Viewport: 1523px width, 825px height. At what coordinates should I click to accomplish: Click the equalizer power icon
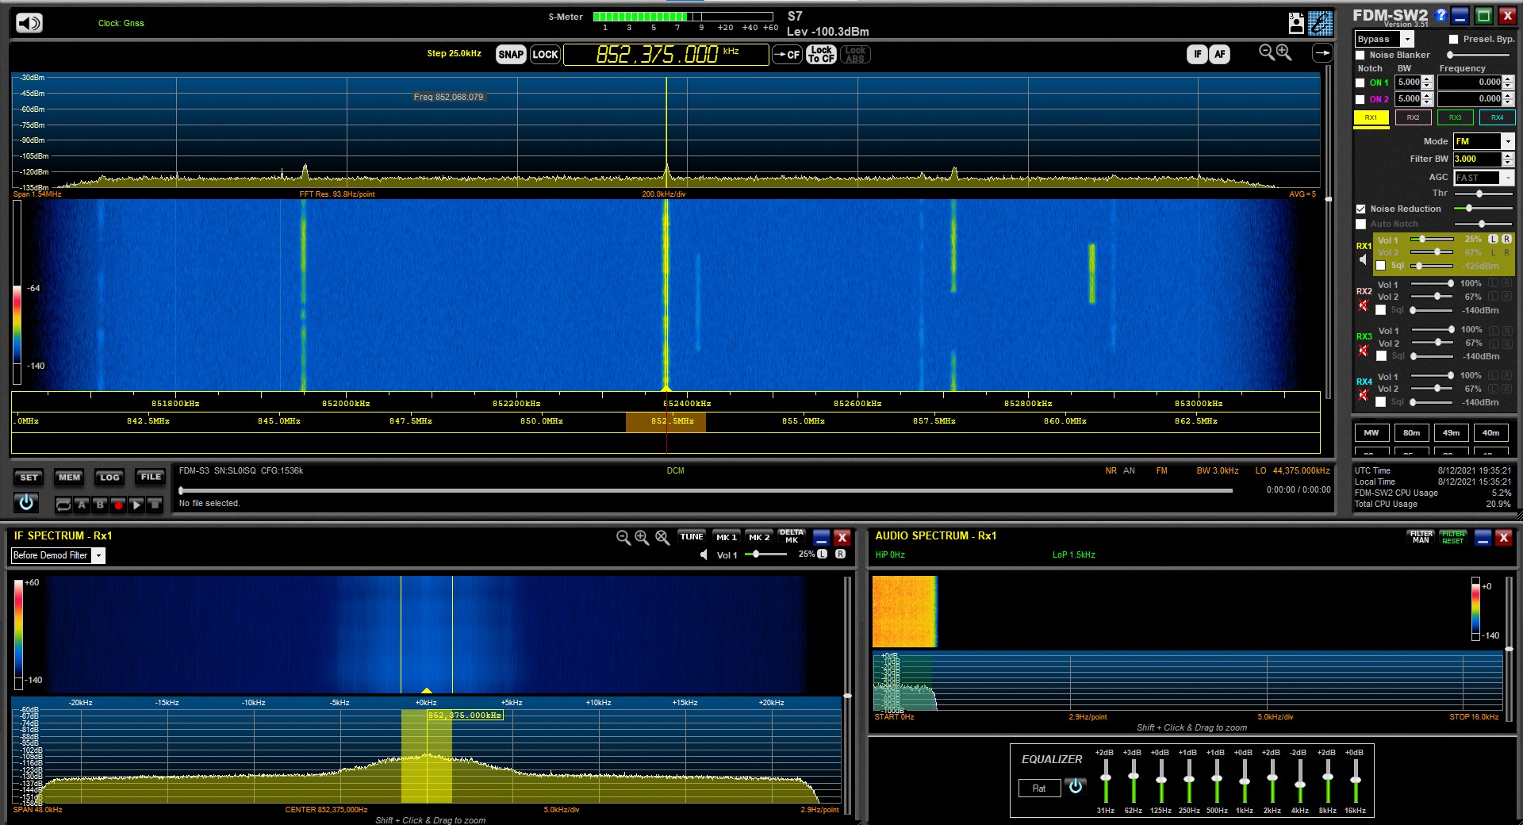[1076, 786]
